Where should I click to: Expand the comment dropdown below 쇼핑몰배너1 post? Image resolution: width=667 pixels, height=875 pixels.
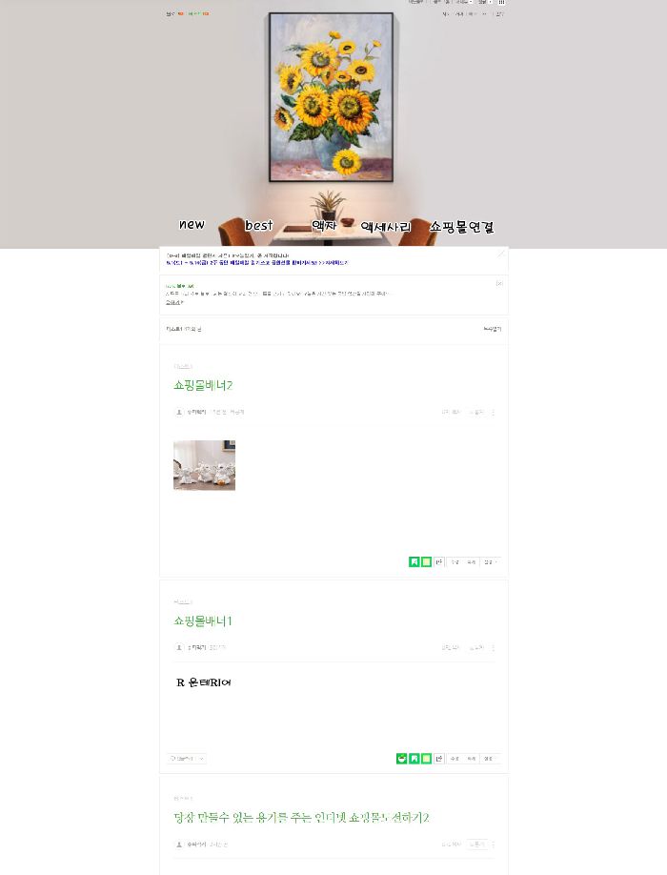point(187,759)
